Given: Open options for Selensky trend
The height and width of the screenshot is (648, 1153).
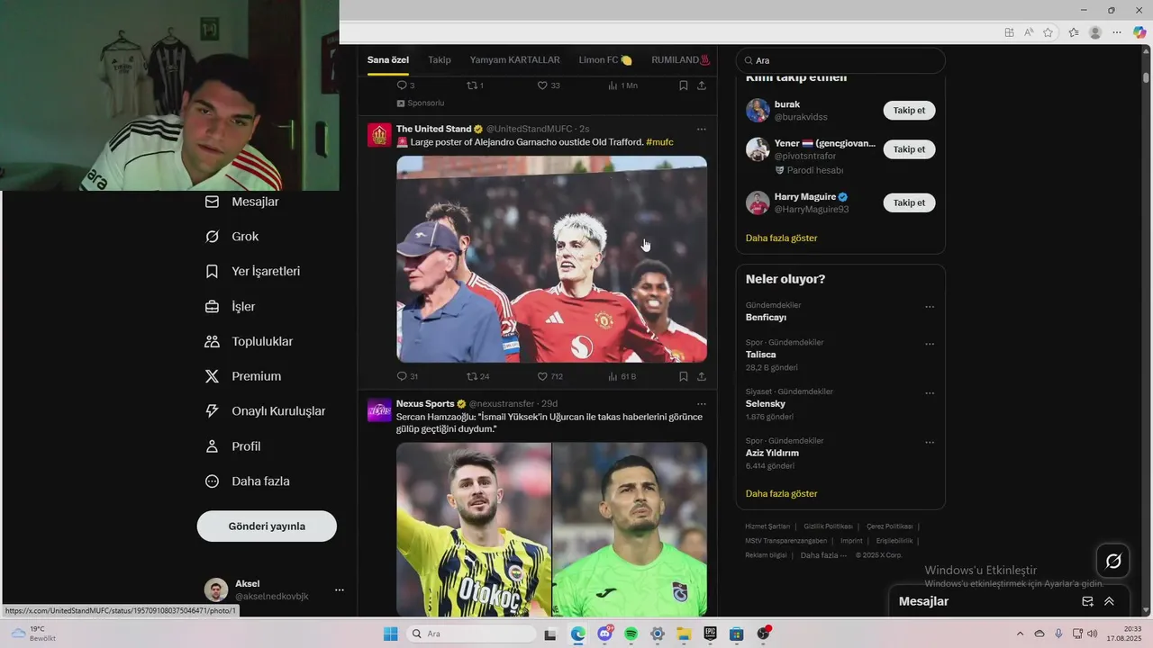Looking at the screenshot, I should coord(930,393).
